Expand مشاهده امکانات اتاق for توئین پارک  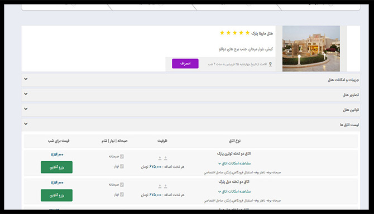(x=234, y=163)
